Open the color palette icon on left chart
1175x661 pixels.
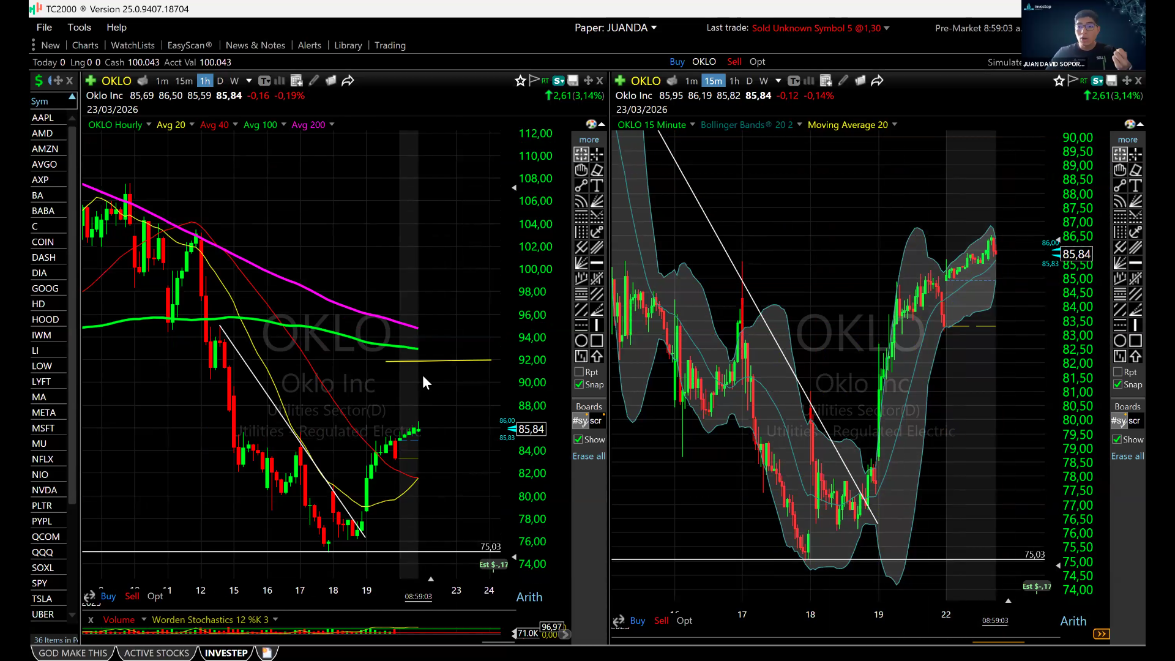[x=591, y=124]
